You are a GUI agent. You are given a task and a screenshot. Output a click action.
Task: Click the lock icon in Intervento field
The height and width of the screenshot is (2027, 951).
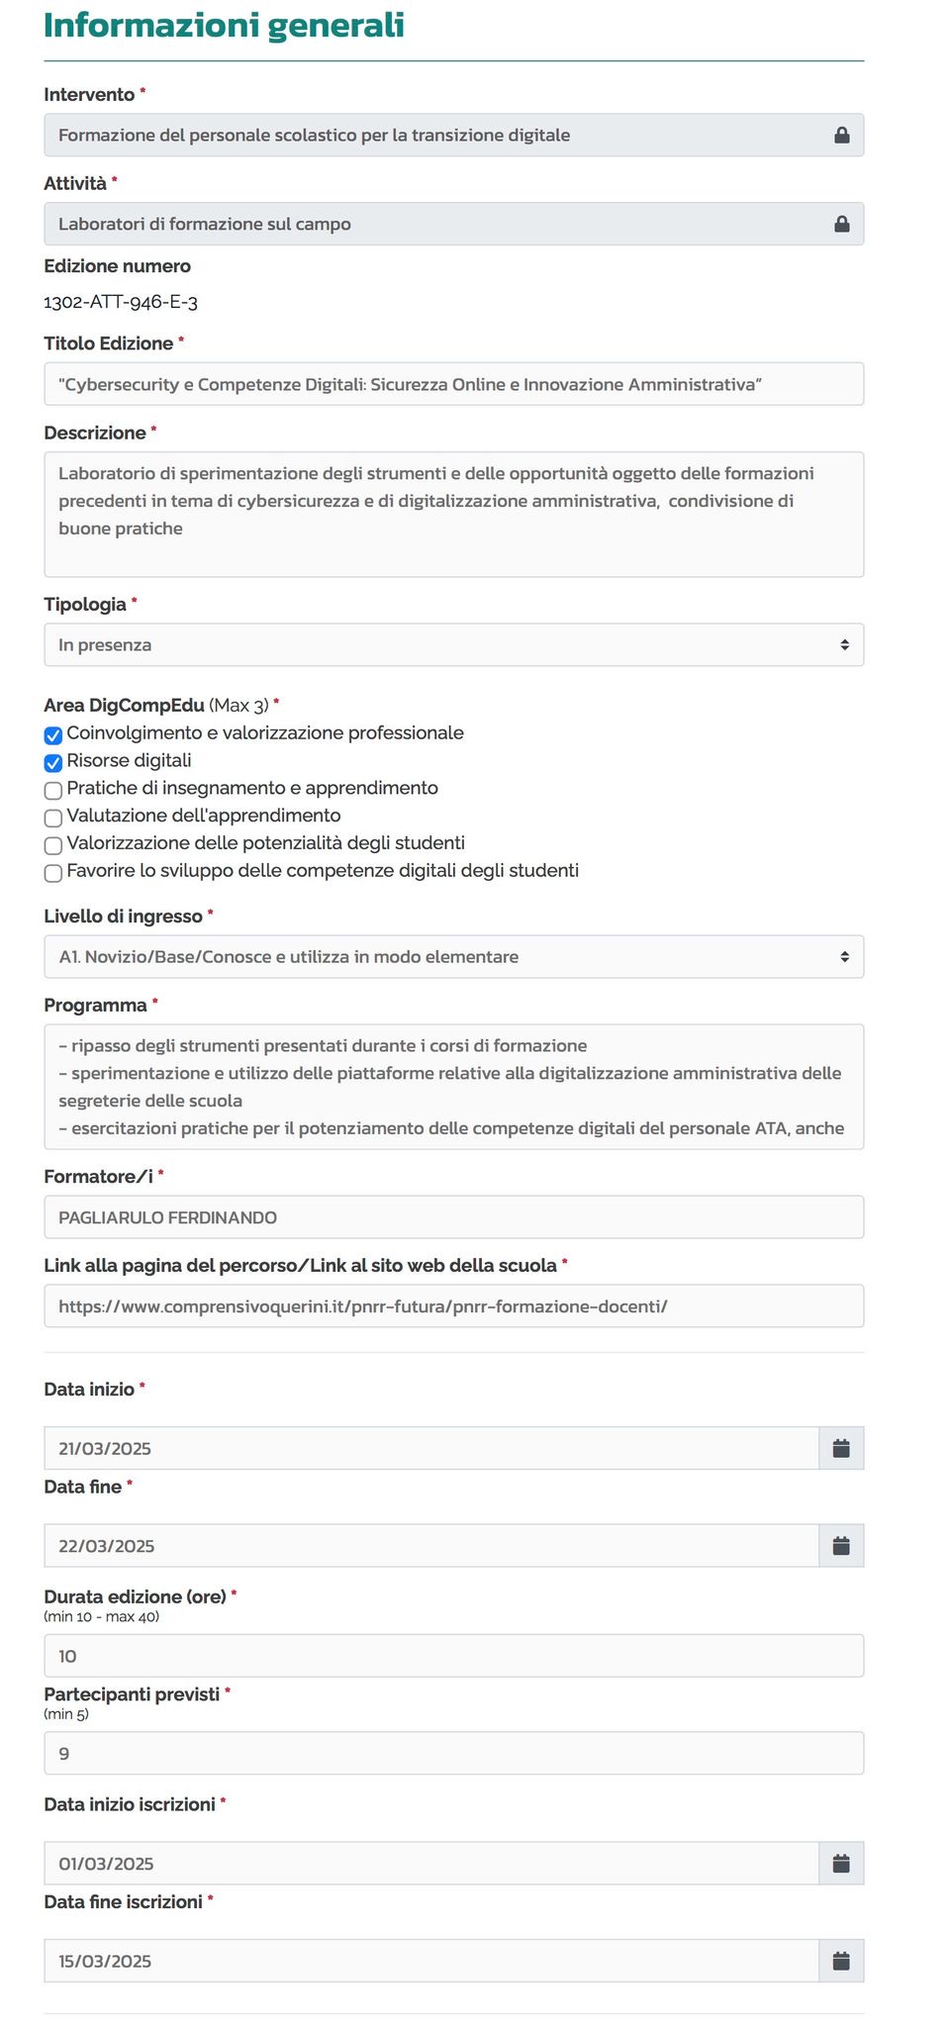(x=842, y=135)
